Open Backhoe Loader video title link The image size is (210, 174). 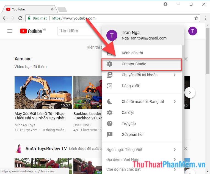88,116
